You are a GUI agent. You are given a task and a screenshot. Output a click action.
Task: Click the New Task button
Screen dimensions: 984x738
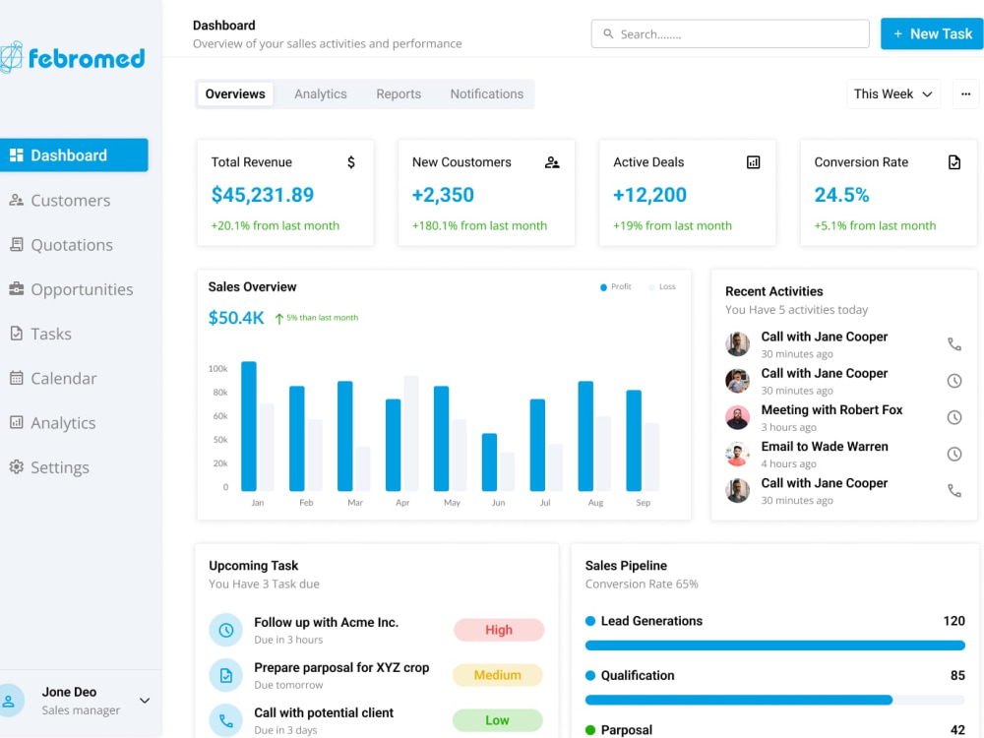coord(932,33)
